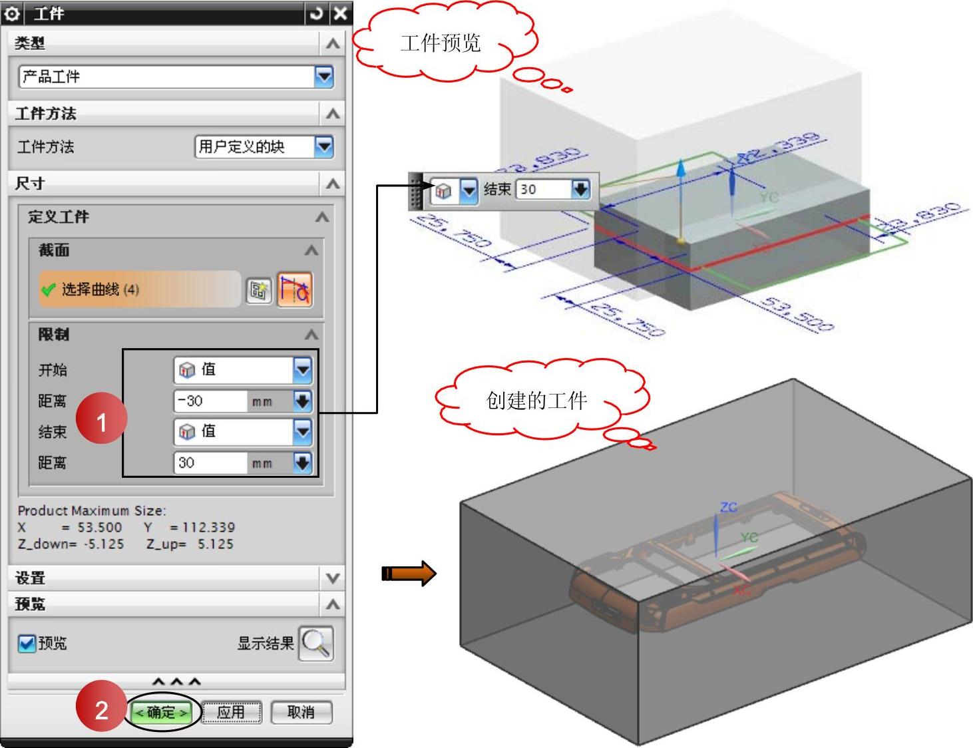Click the 结束 value field on the floating toolbar
Screen dimensions: 973x748
(x=544, y=190)
